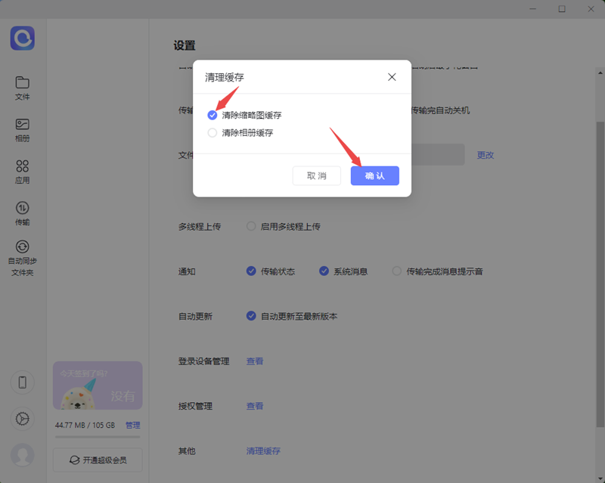Click the 更改 link to change path
Viewport: 605px width, 483px height.
(x=486, y=155)
